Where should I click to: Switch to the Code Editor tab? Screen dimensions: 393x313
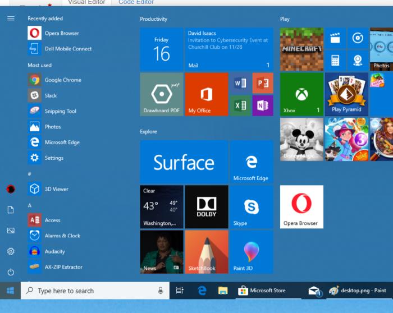137,2
